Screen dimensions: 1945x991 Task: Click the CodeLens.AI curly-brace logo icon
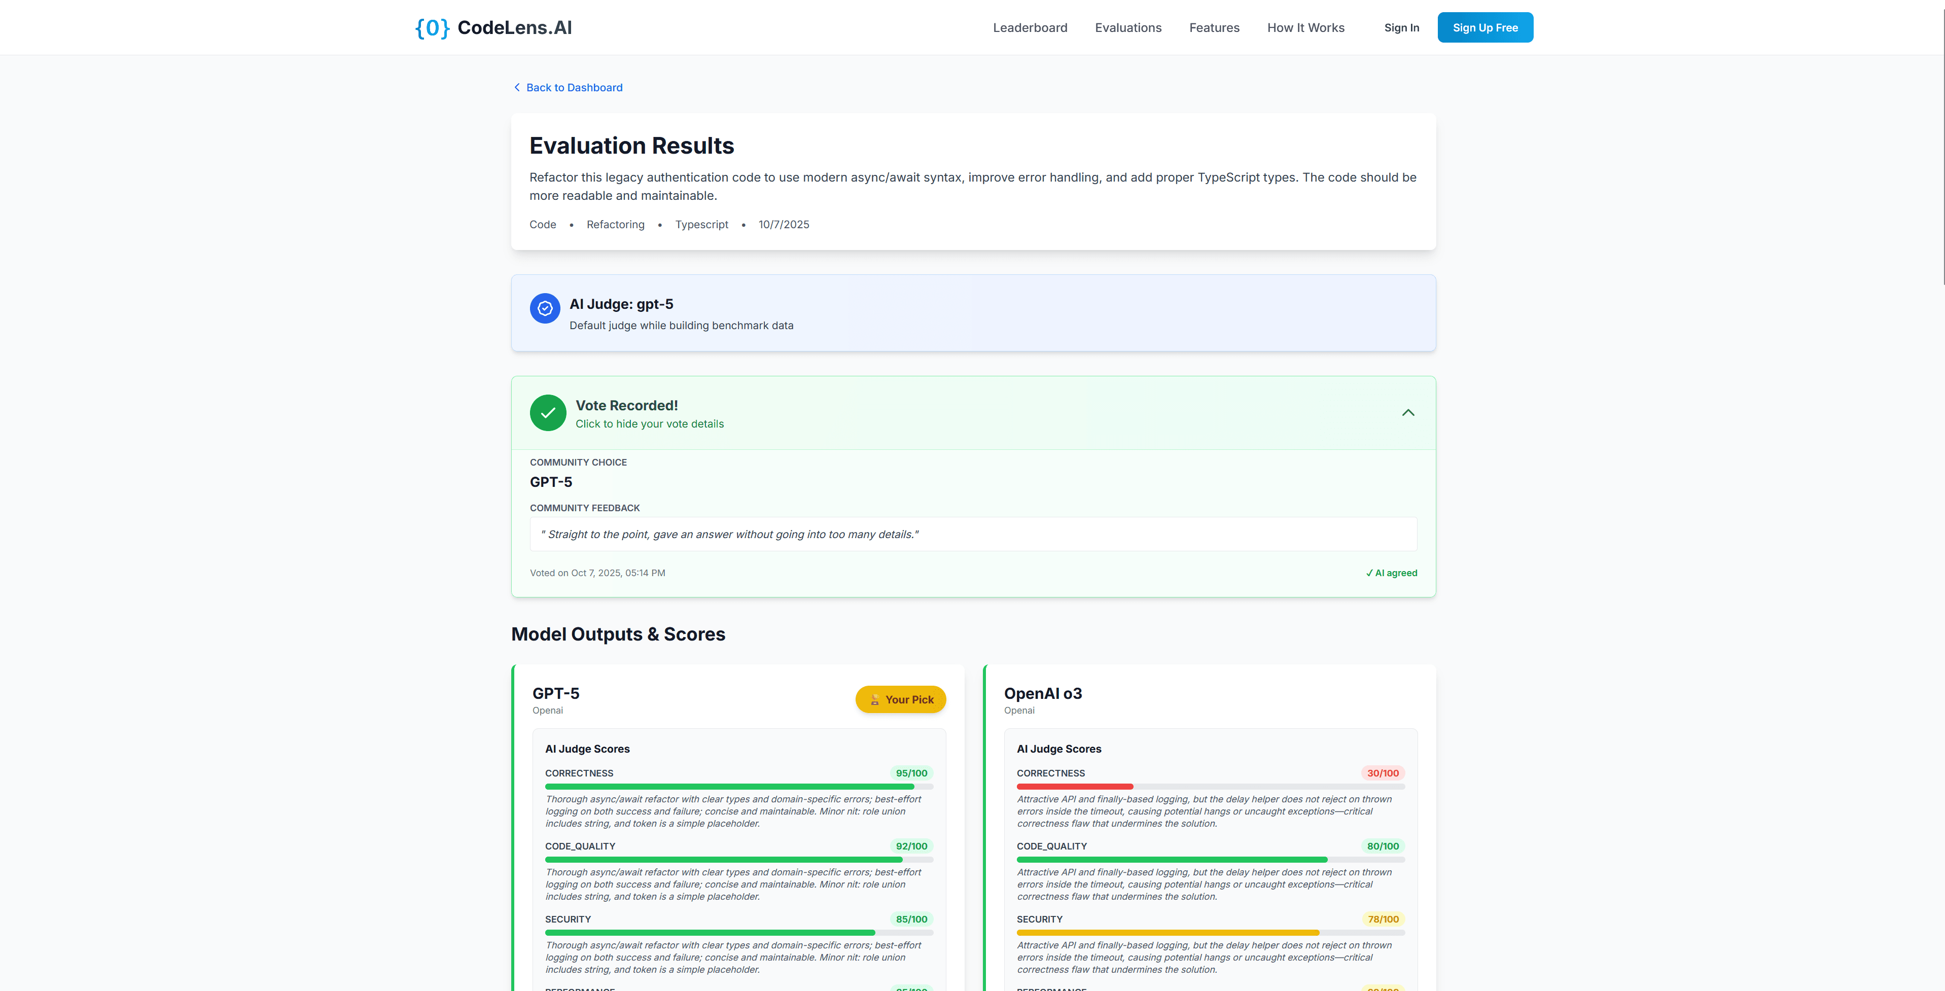pos(432,27)
